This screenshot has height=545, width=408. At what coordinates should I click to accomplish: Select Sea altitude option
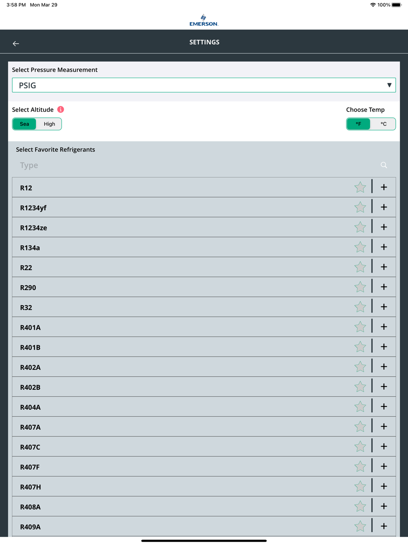click(24, 124)
